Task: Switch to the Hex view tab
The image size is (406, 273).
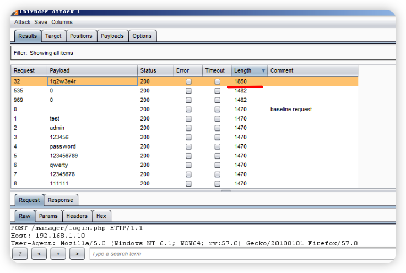Action: coord(101,216)
